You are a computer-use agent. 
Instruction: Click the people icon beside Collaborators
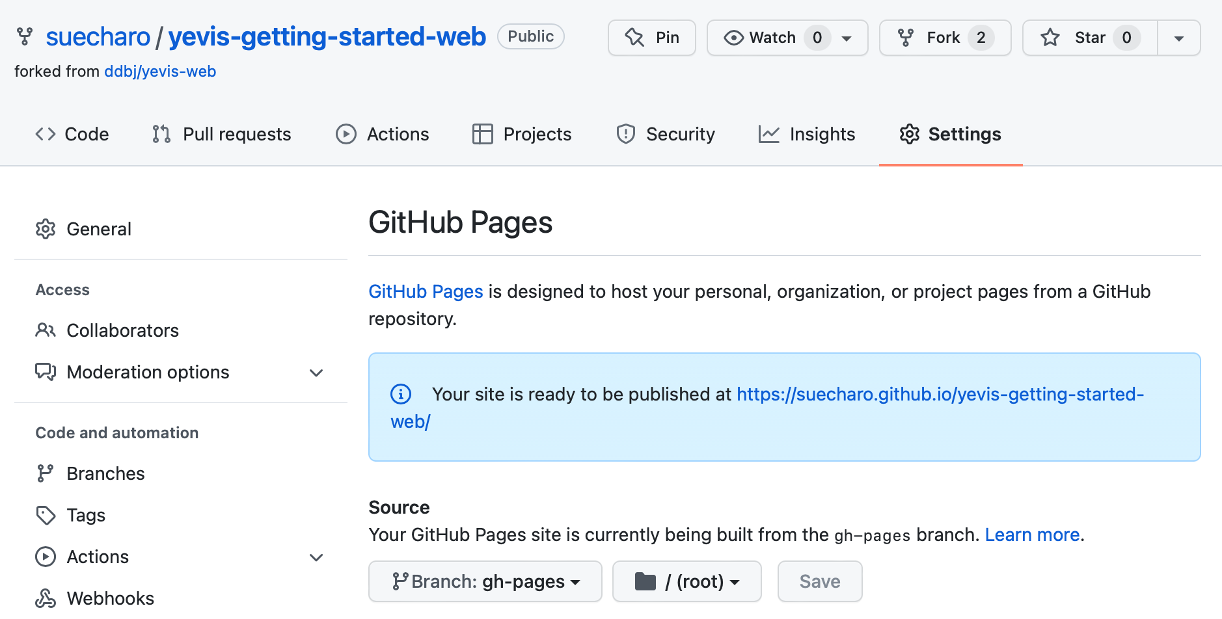coord(46,330)
